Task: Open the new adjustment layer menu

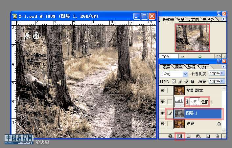Action: tap(198, 136)
